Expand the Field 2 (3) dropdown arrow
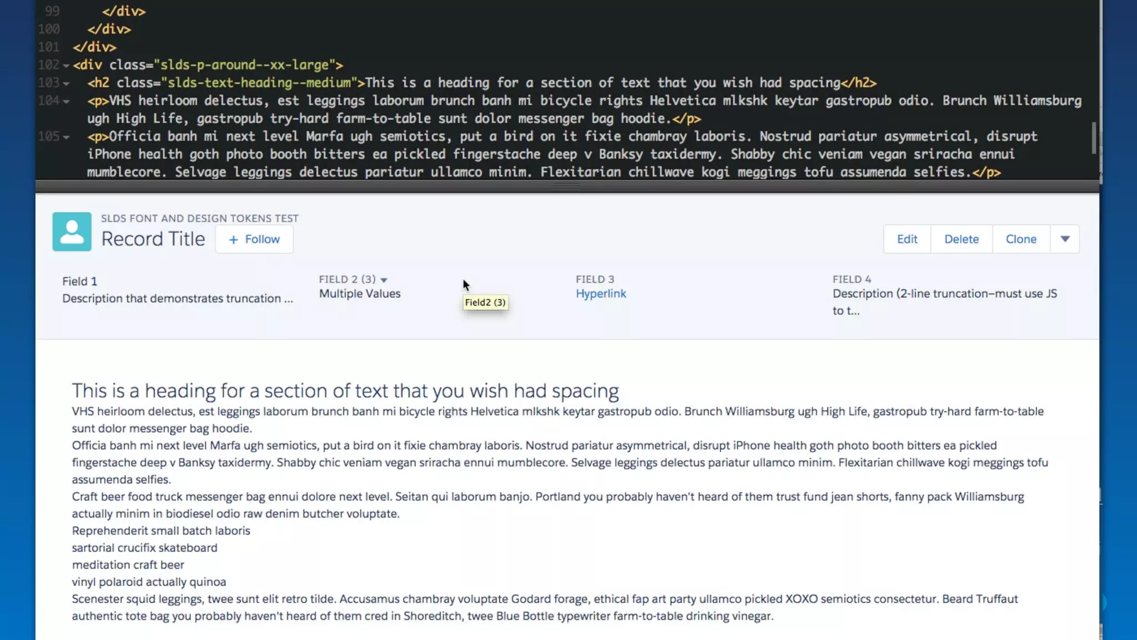Screen dimensions: 1137x640 coord(384,280)
